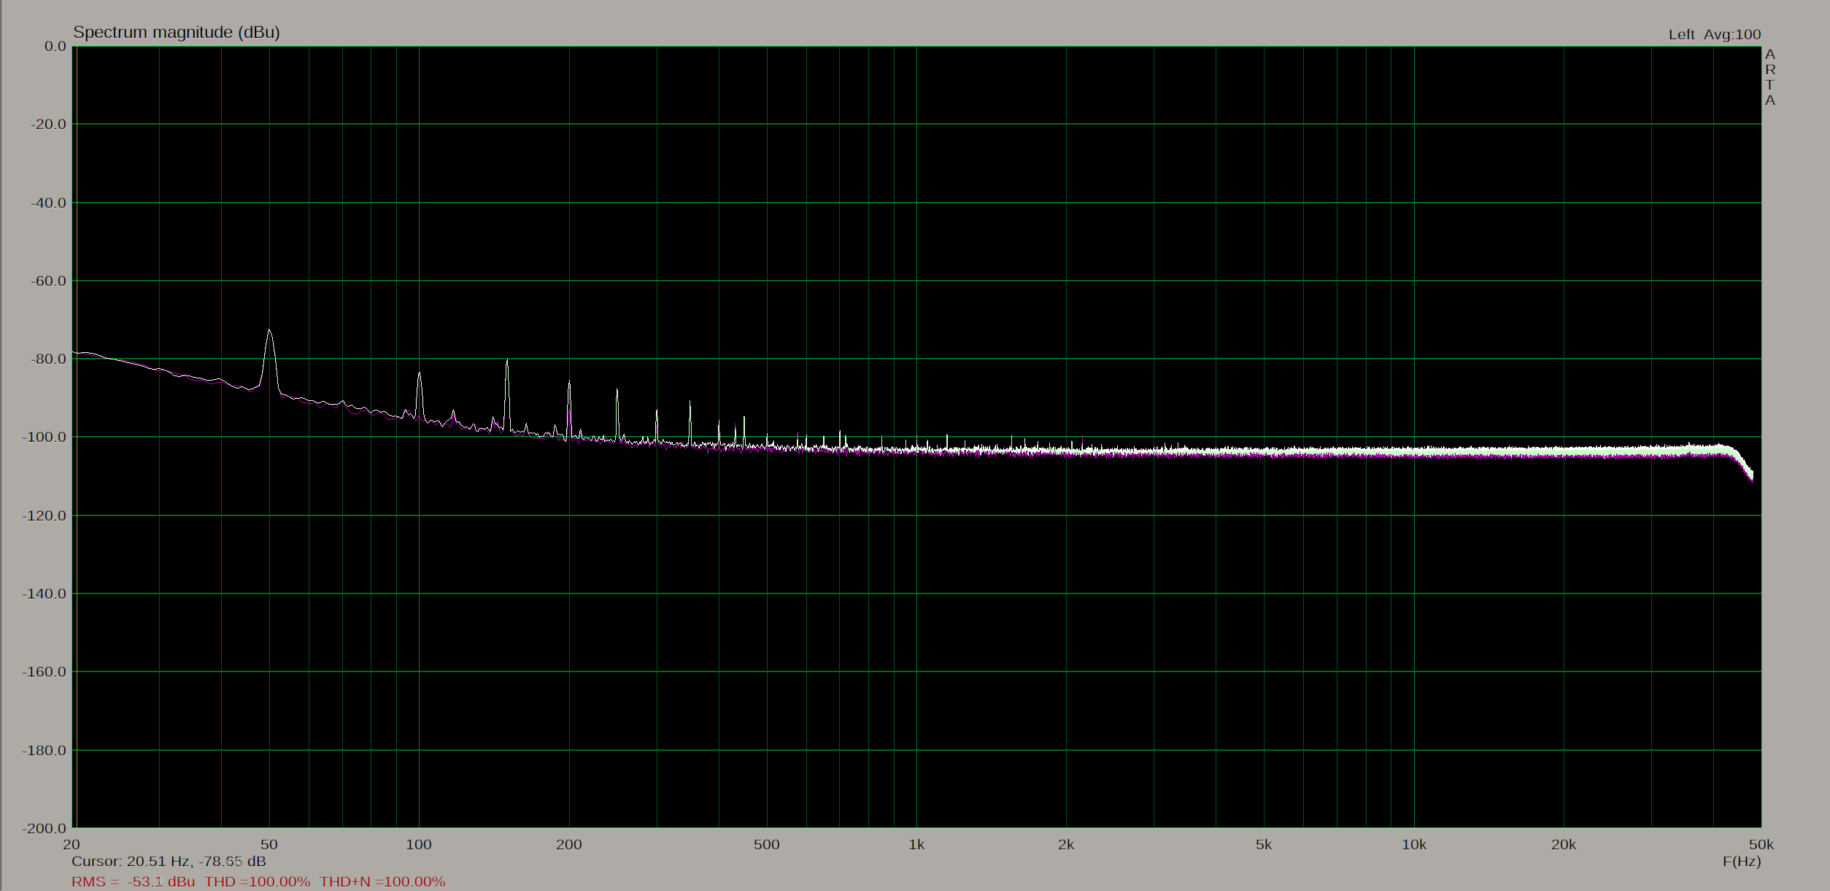Click the '-40.0' y-axis label
This screenshot has height=891, width=1830.
click(48, 203)
